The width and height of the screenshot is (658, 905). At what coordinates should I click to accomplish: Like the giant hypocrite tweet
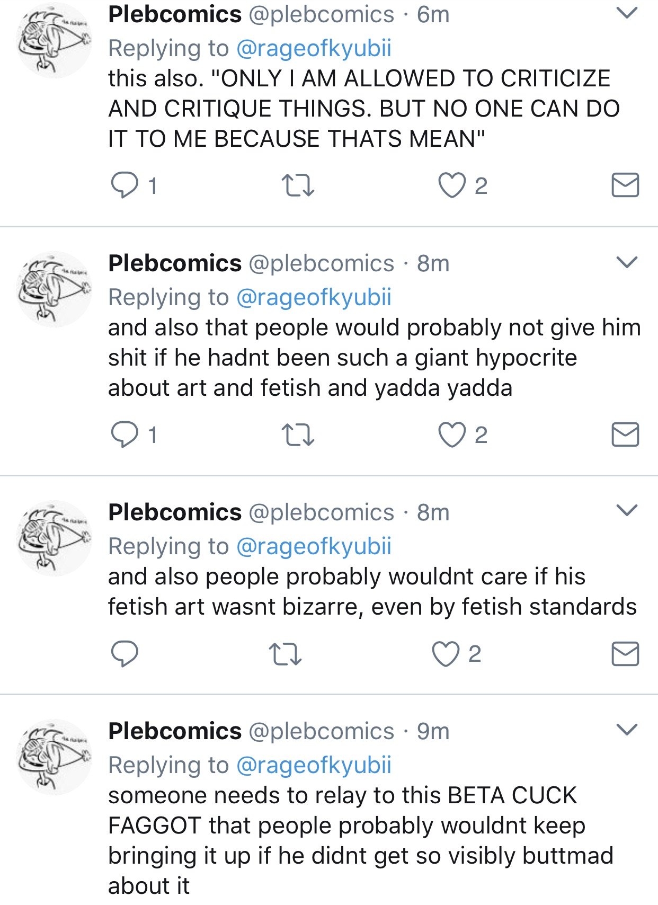[452, 435]
